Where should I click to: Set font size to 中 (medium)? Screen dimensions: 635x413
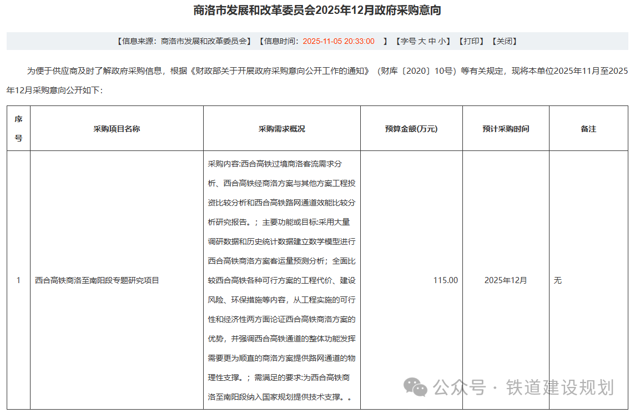pyautogui.click(x=432, y=41)
